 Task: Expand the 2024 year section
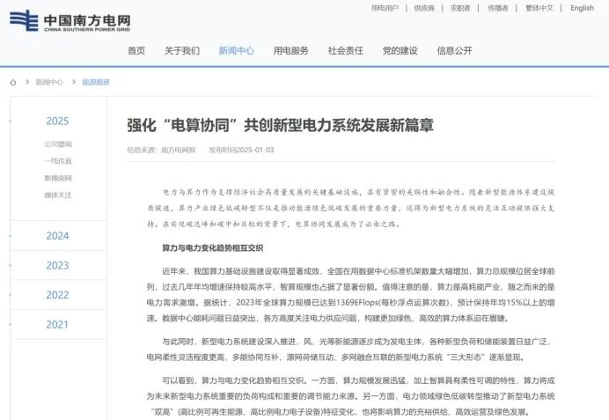(57, 236)
